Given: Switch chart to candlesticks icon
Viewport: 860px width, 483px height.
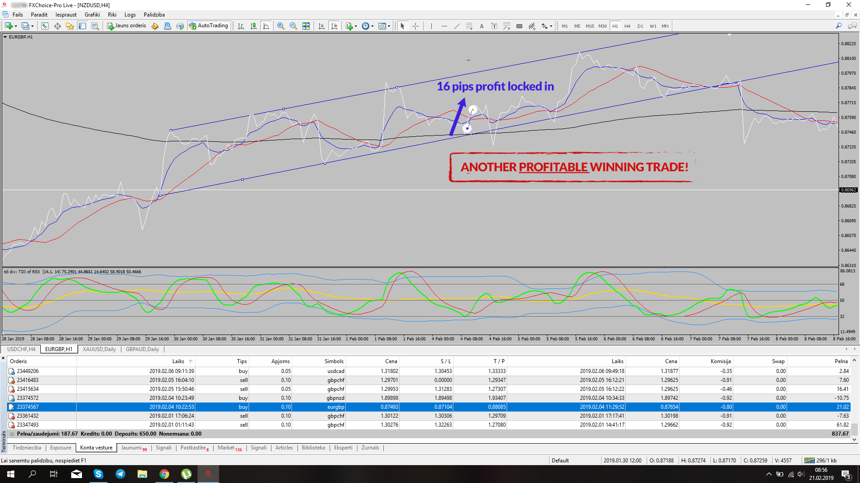Looking at the screenshot, I should [x=254, y=26].
